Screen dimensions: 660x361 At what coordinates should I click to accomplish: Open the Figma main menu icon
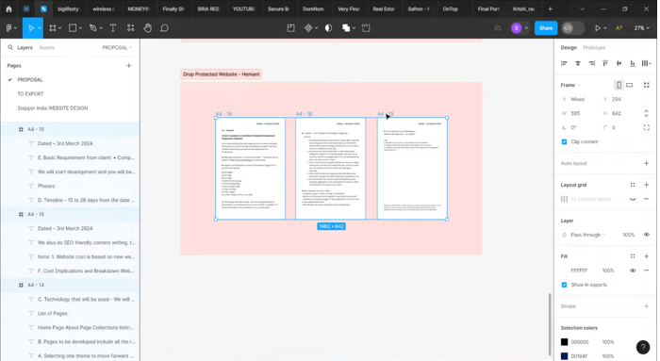tap(9, 28)
